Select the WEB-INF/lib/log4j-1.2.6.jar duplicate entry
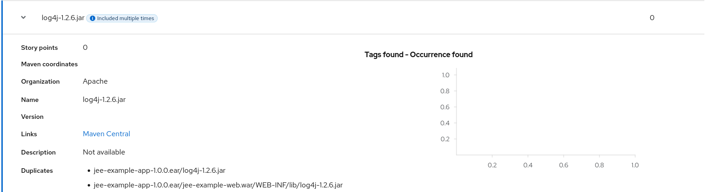 [x=218, y=185]
